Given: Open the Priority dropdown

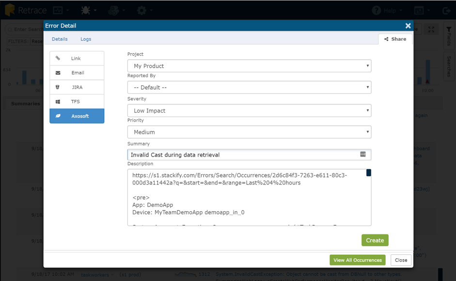Looking at the screenshot, I should point(249,132).
